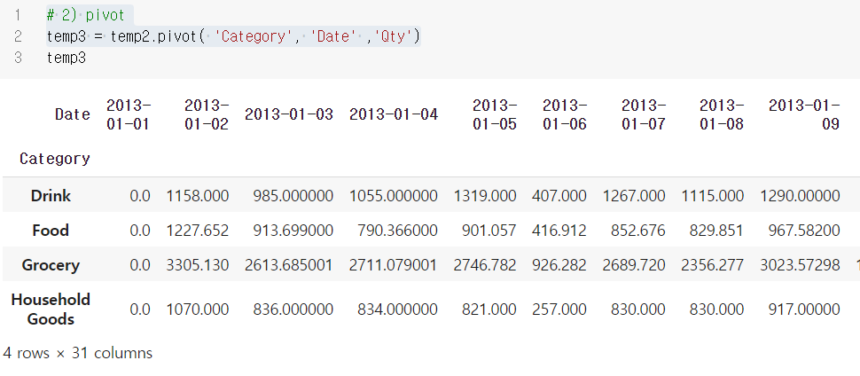Click the 'Drink' row label
860x376 pixels.
tap(51, 196)
